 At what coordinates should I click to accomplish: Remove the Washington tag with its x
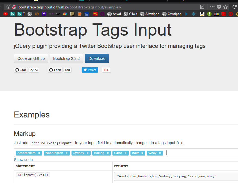coord(67,153)
